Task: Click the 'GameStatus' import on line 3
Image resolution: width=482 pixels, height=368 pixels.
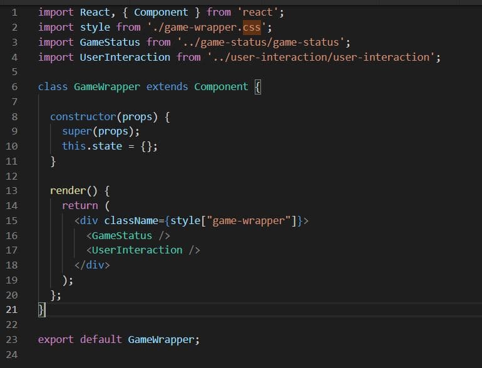Action: [110, 42]
